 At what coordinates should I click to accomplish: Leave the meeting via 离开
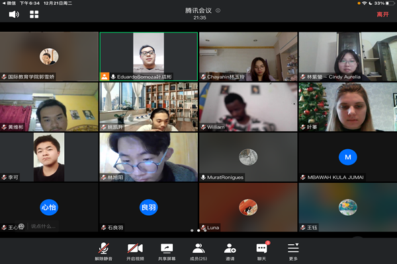point(382,14)
